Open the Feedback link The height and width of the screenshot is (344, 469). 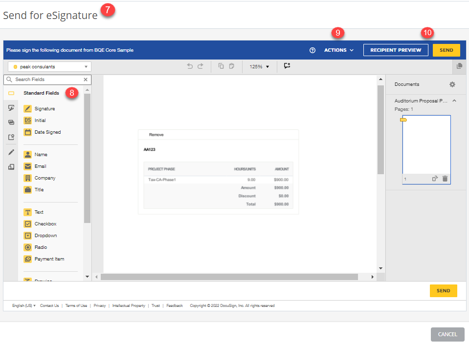[x=175, y=305]
